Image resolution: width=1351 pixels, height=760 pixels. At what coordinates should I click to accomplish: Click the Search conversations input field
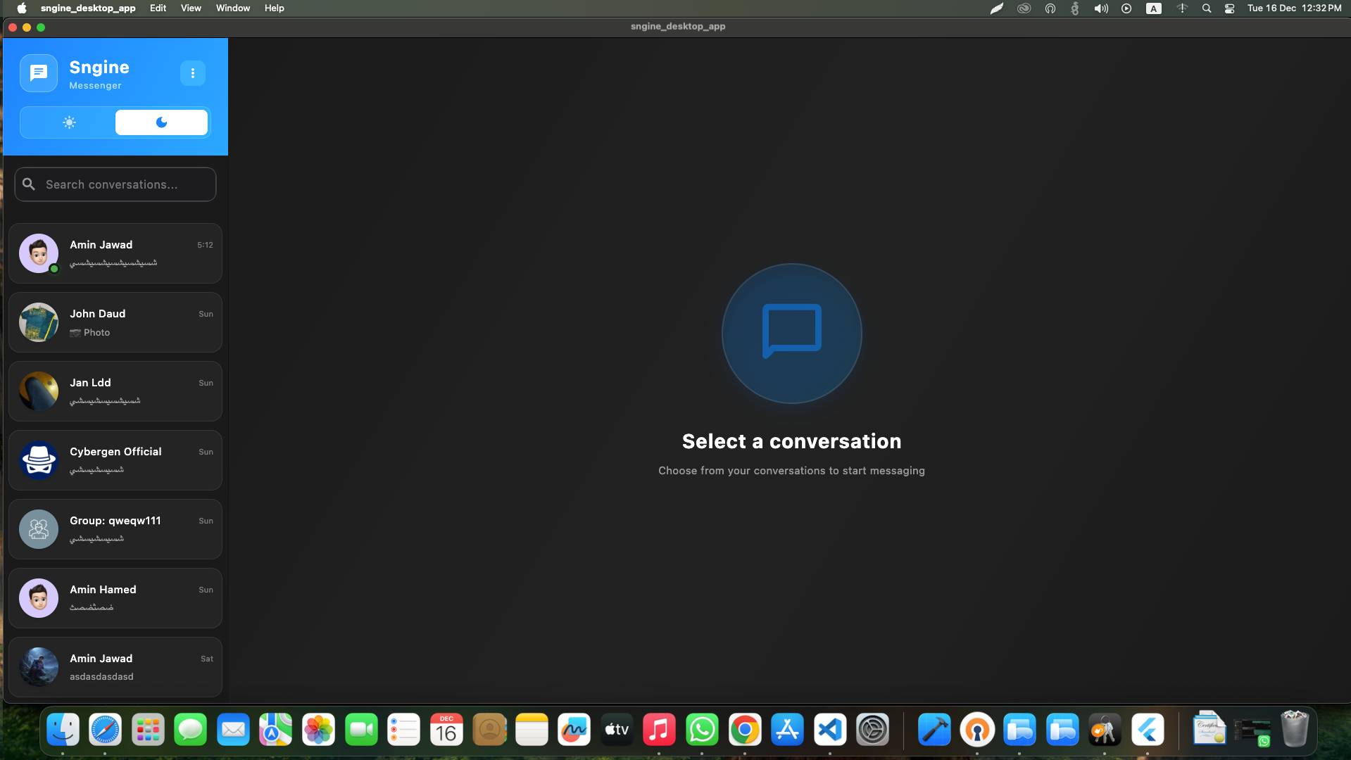point(115,184)
